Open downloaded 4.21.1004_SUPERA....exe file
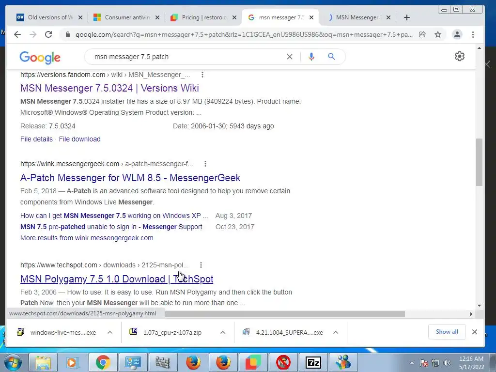This screenshot has width=496, height=372. pyautogui.click(x=283, y=332)
